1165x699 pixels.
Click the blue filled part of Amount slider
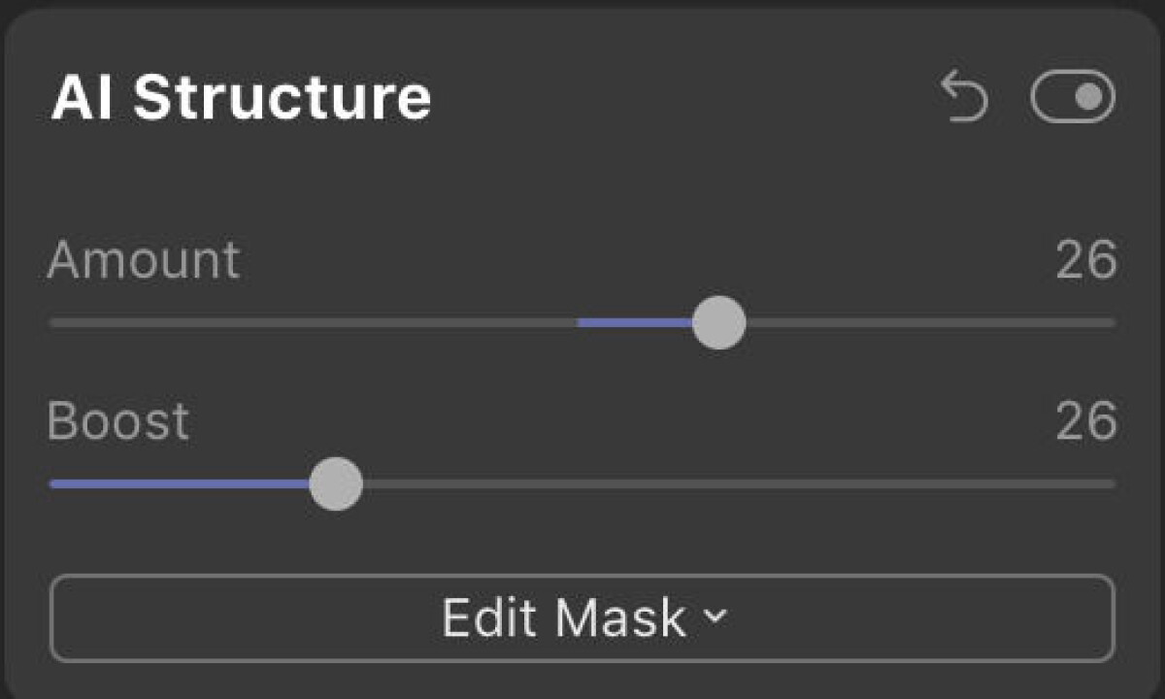635,322
